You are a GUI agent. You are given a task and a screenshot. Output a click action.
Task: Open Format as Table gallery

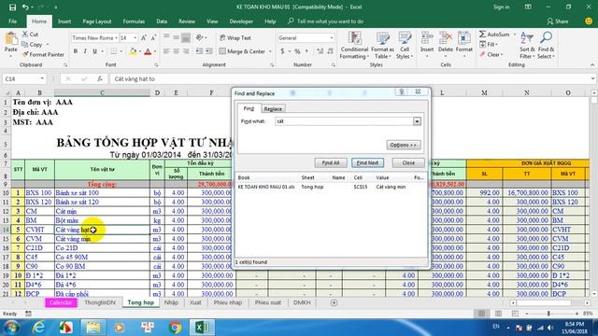click(x=382, y=46)
